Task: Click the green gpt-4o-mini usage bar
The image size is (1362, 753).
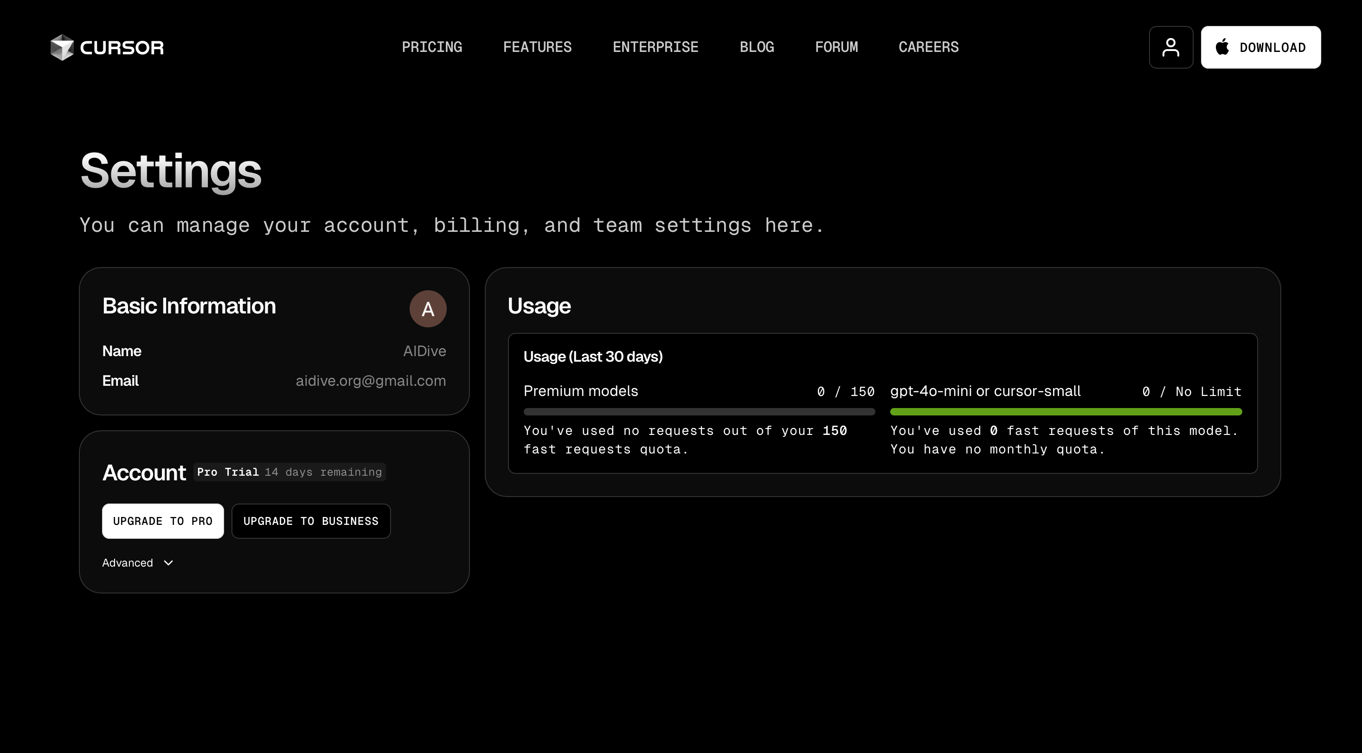Action: pyautogui.click(x=1066, y=412)
